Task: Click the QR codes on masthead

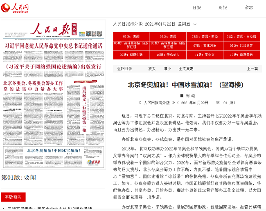Action: (x=94, y=33)
